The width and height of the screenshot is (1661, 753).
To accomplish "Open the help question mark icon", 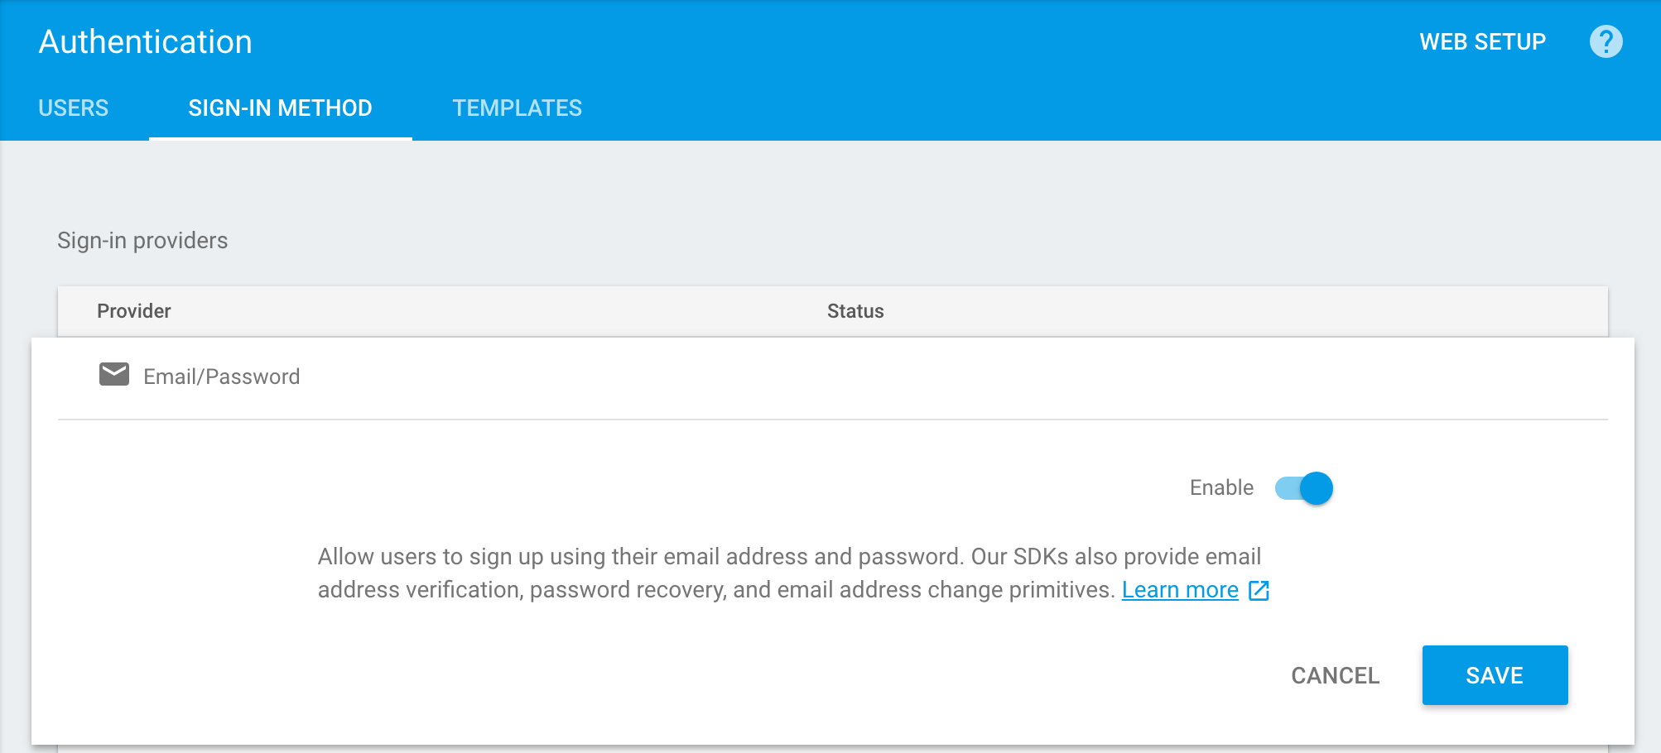I will click(x=1606, y=41).
